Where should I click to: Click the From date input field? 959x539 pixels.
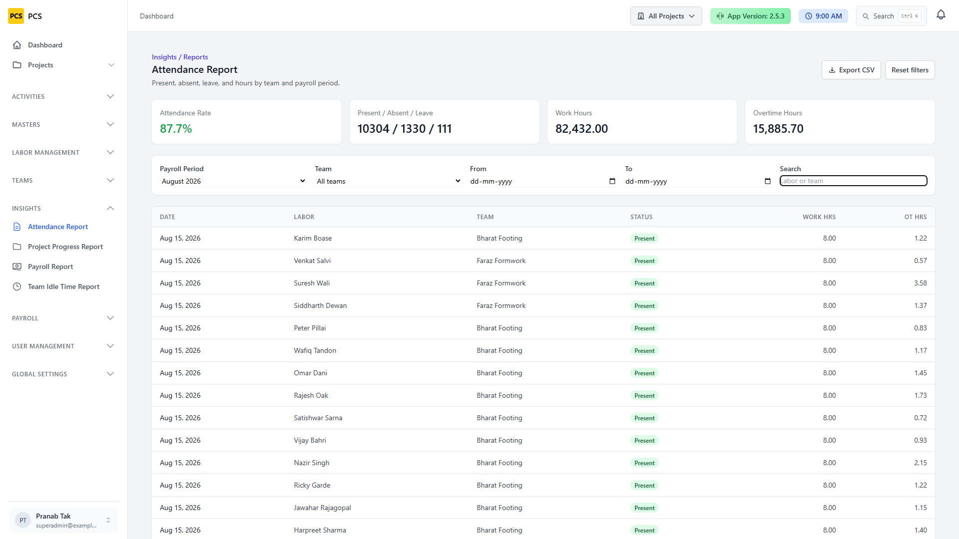click(x=542, y=181)
